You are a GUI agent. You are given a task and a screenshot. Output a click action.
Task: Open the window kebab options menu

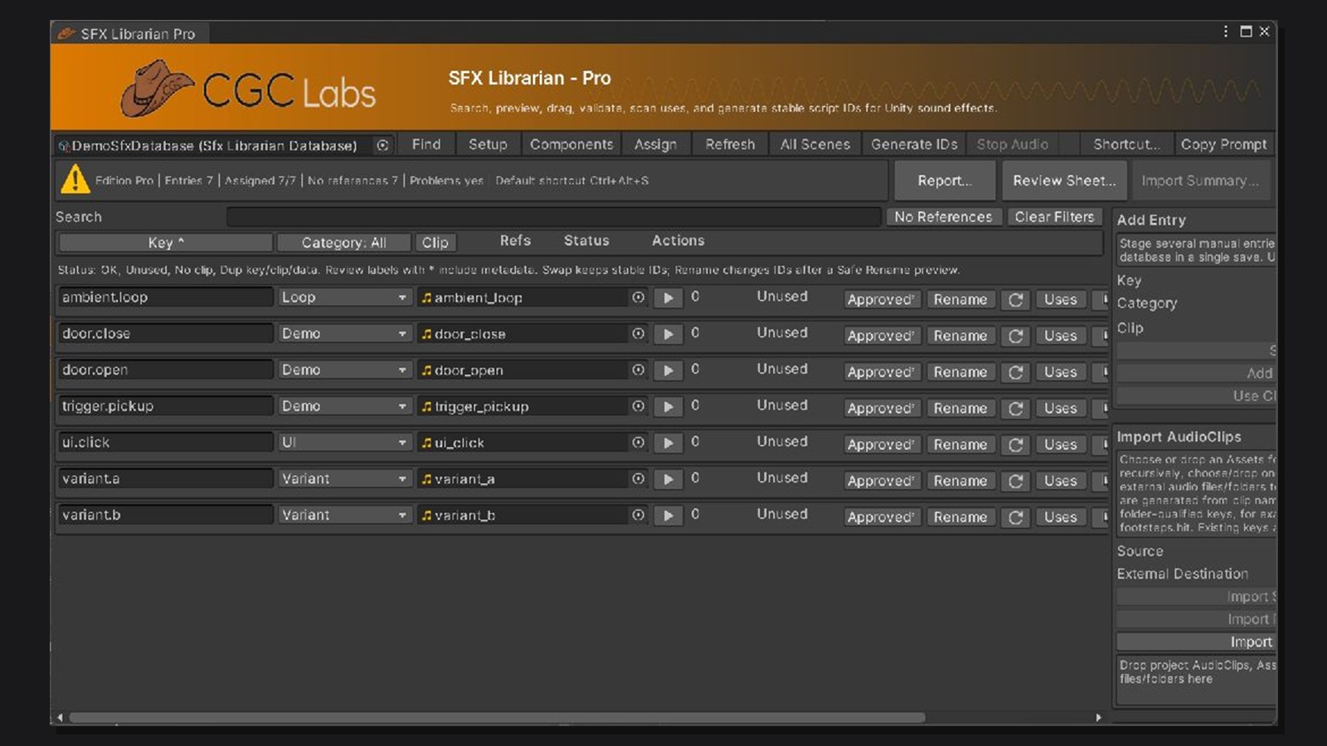click(x=1225, y=31)
